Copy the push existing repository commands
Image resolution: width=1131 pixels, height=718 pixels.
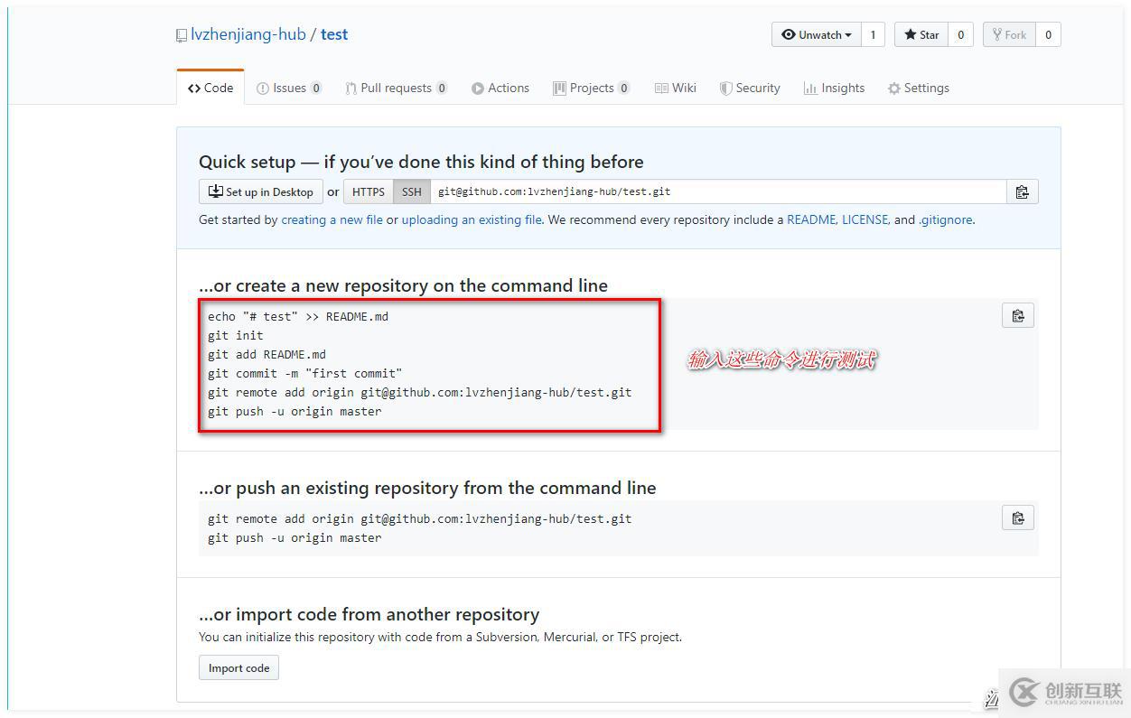pos(1018,518)
